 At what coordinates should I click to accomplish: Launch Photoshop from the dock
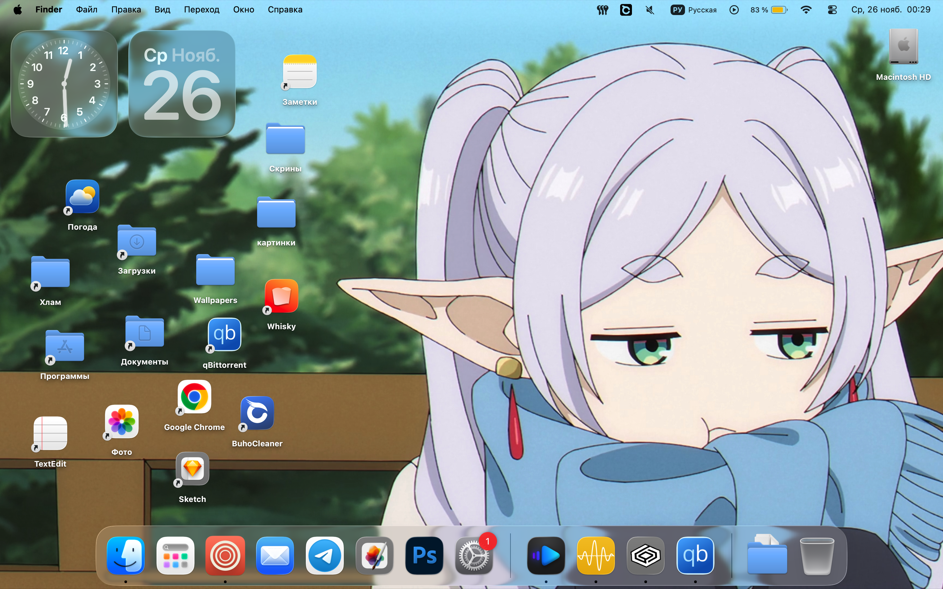tap(424, 555)
